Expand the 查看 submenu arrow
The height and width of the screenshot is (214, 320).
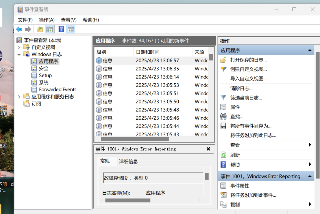(310, 145)
